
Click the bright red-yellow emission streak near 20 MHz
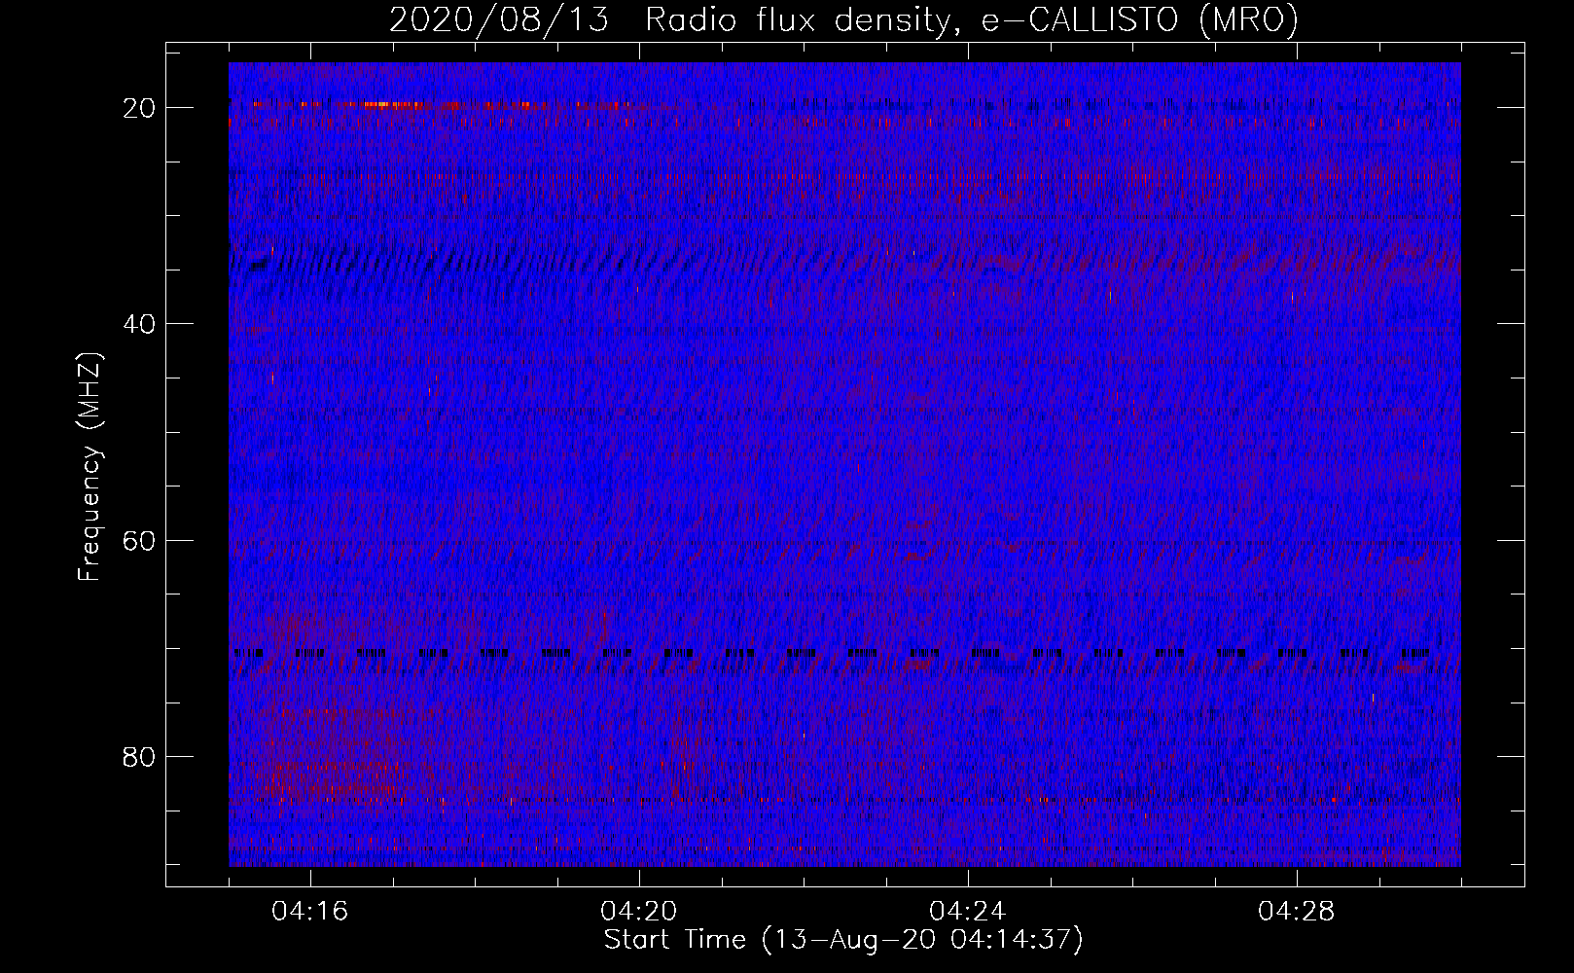[389, 104]
